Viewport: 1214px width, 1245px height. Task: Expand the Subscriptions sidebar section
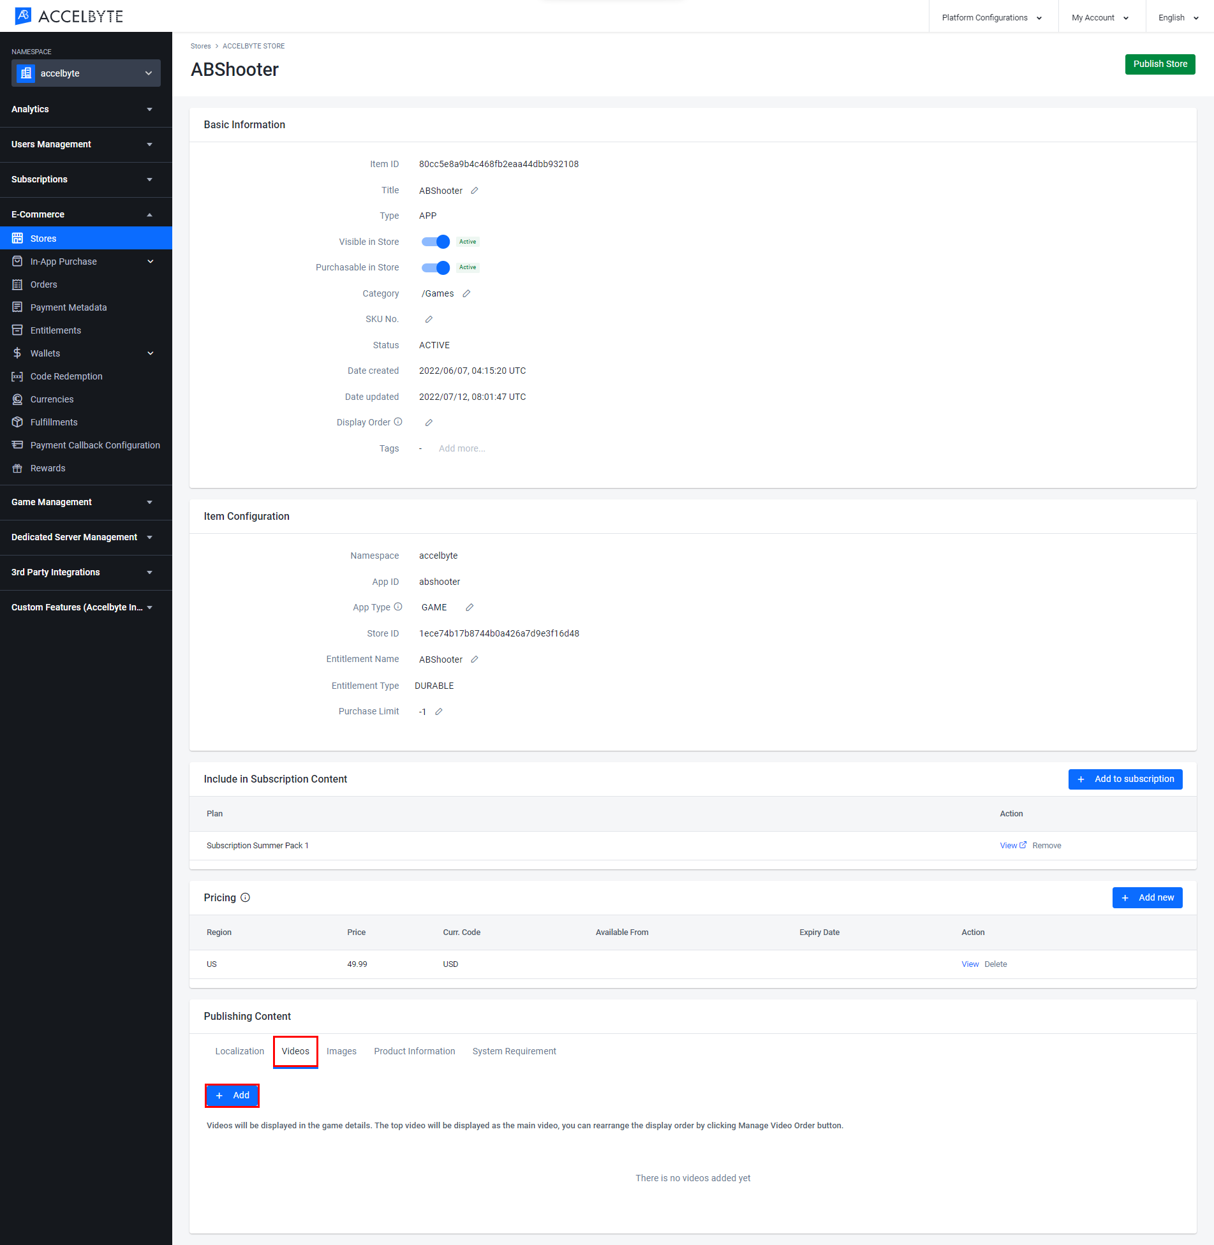(x=86, y=179)
